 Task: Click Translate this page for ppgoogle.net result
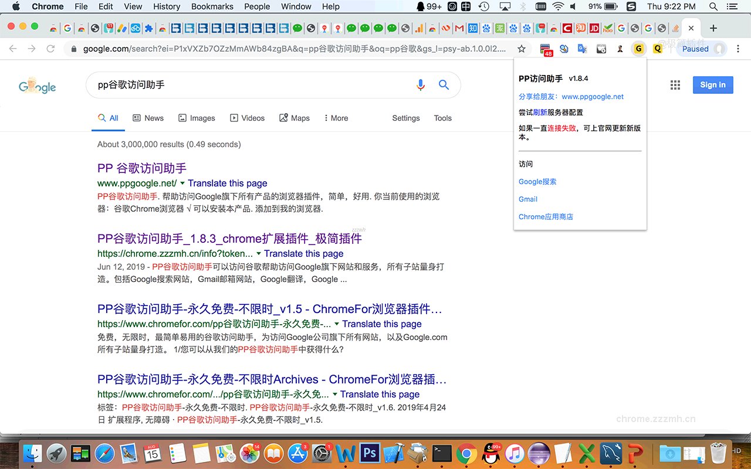point(228,183)
